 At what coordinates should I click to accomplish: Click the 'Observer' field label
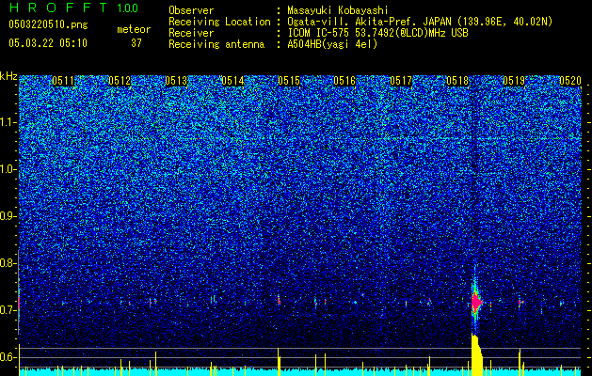click(x=191, y=10)
